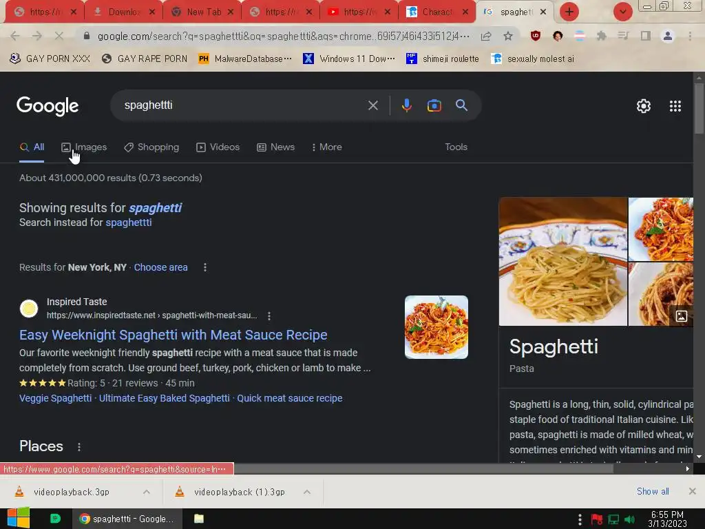705x529 pixels.
Task: Click the Google search input field
Action: tap(243, 105)
